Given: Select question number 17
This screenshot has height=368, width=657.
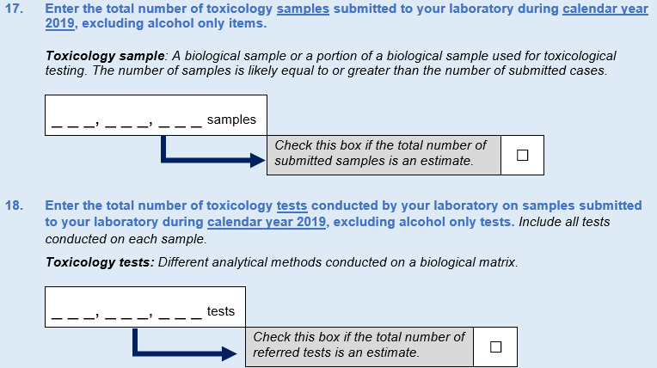Looking at the screenshot, I should pyautogui.click(x=15, y=9).
